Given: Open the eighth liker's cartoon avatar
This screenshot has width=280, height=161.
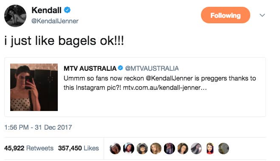Looking at the screenshot, I should (x=210, y=148).
